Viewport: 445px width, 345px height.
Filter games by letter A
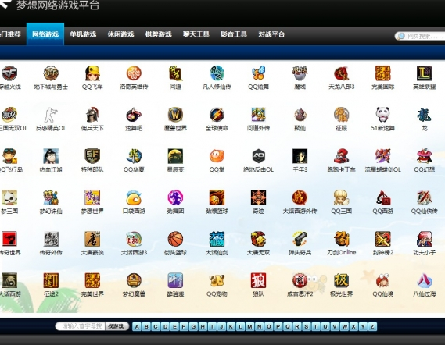click(137, 326)
